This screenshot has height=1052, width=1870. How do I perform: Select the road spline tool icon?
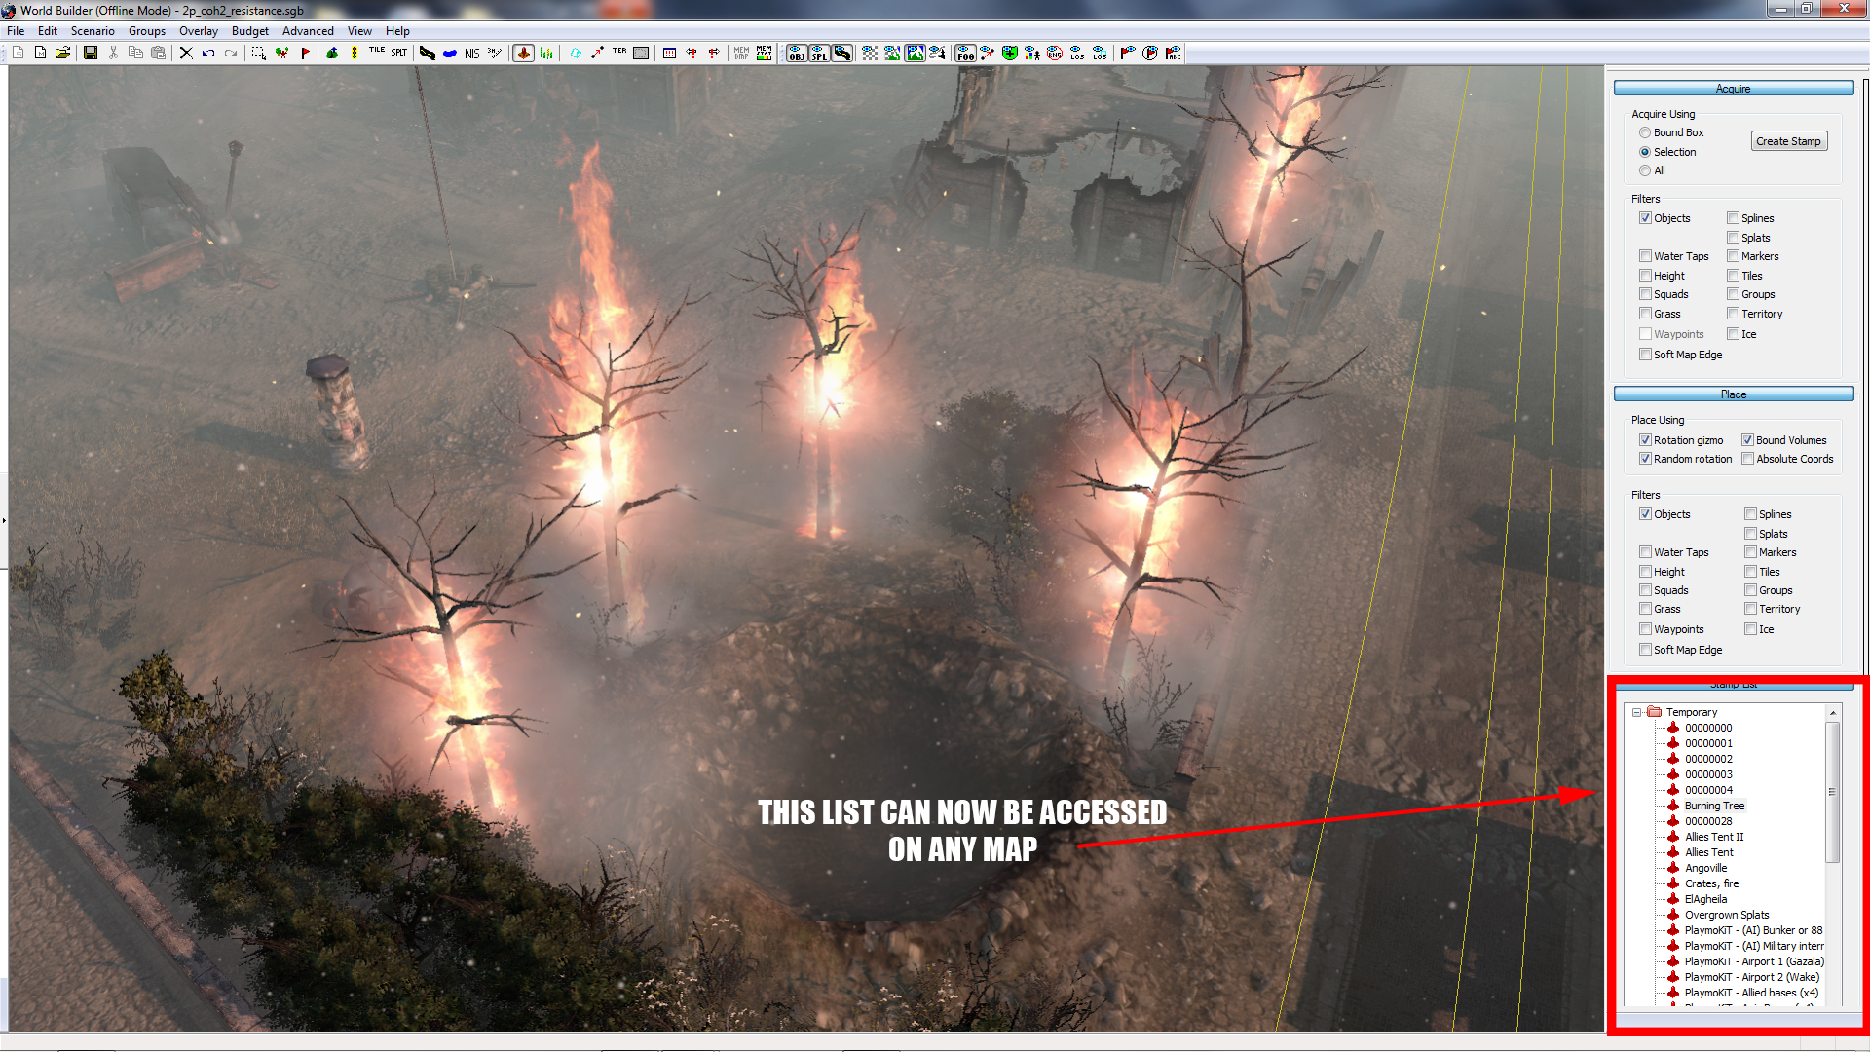[428, 53]
